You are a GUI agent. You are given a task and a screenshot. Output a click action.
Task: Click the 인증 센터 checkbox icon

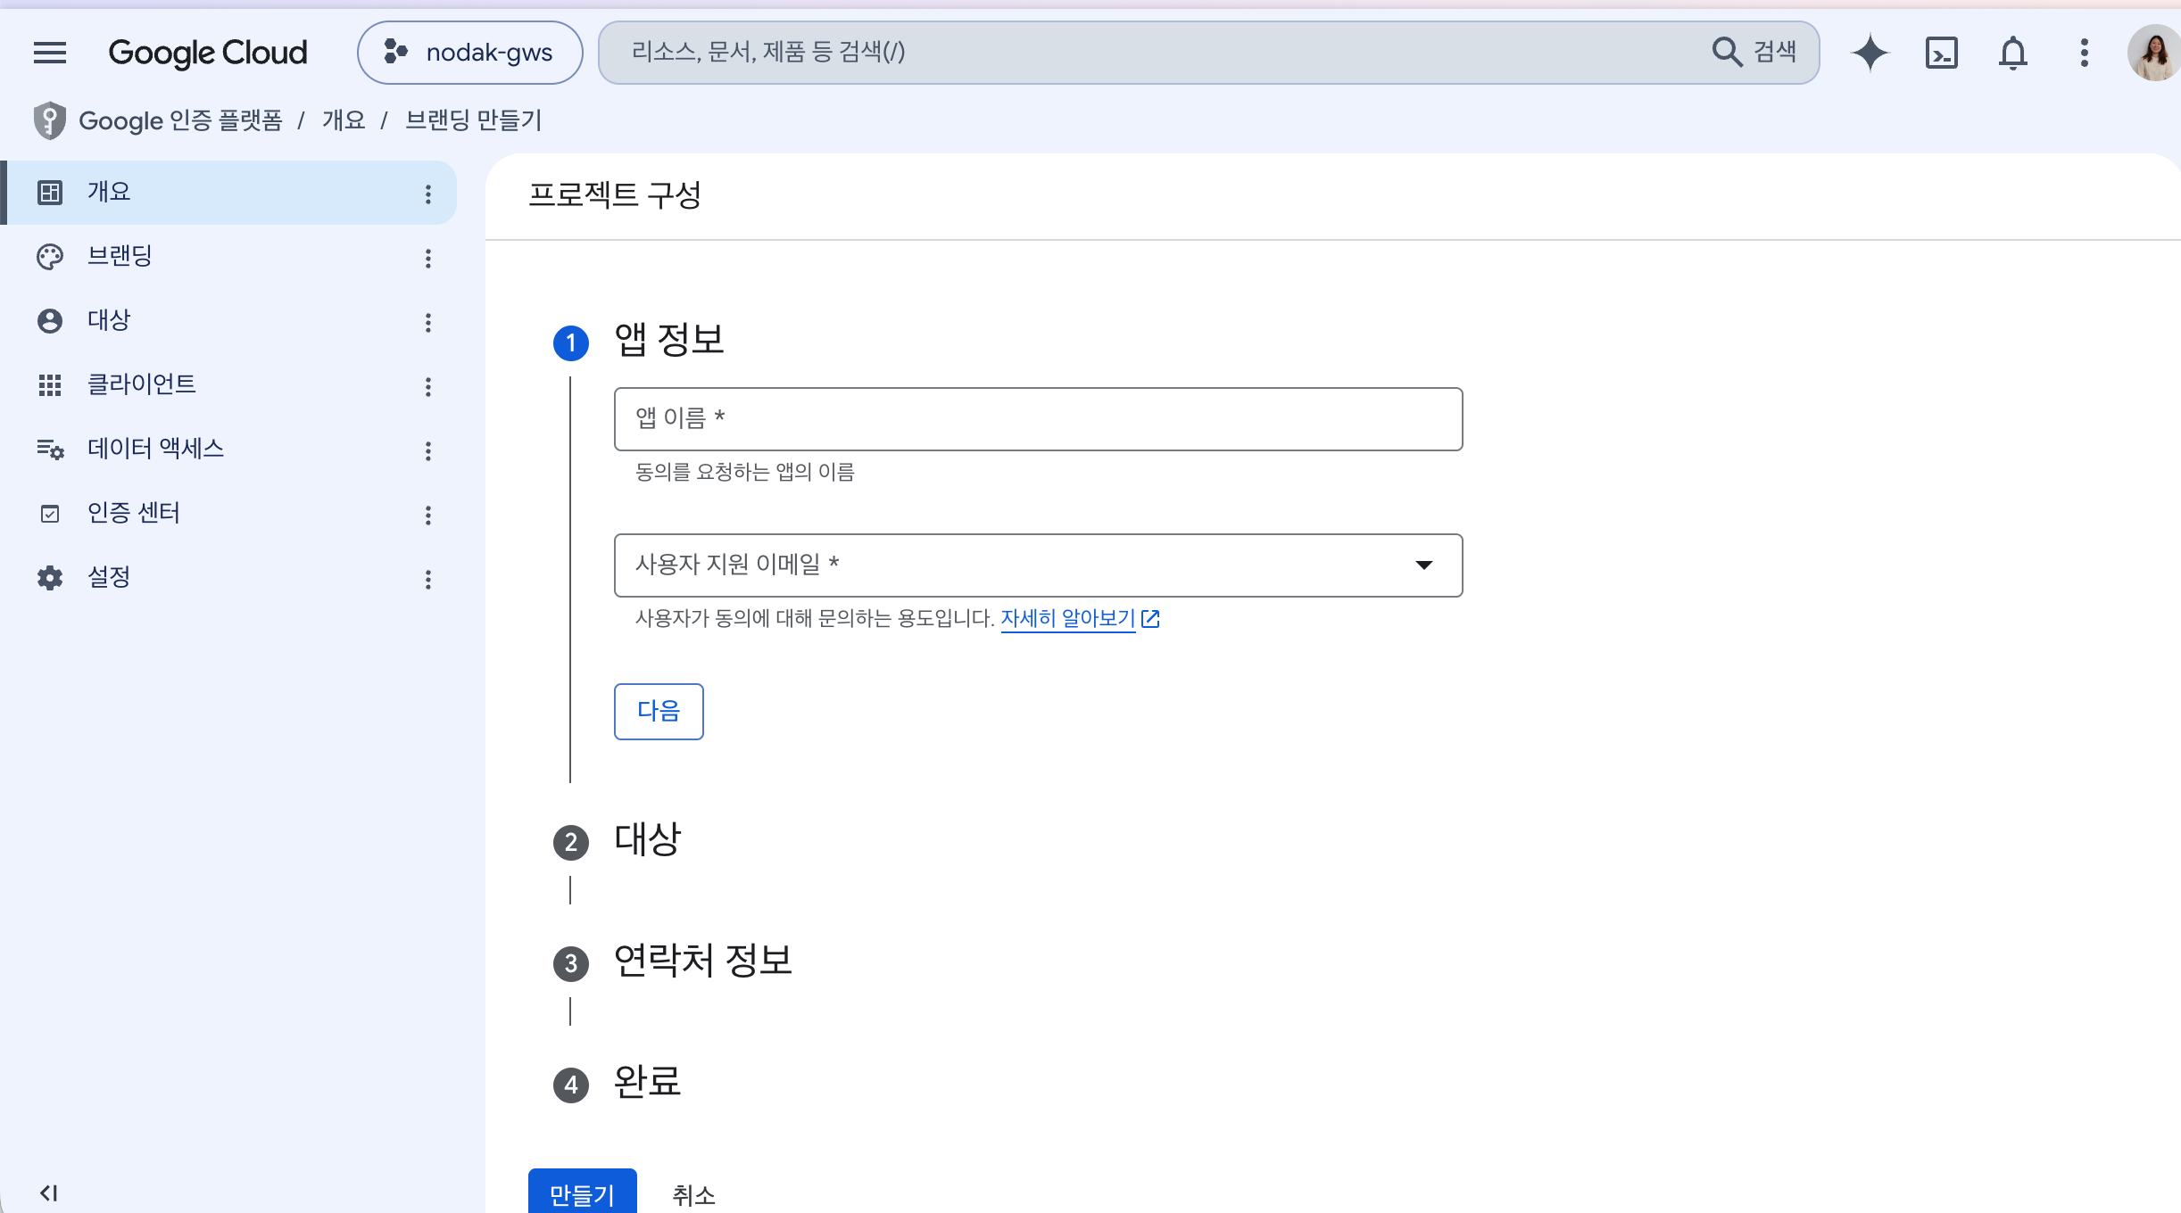tap(50, 514)
